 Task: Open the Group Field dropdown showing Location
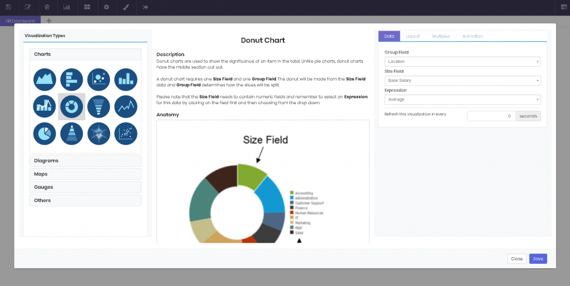463,61
